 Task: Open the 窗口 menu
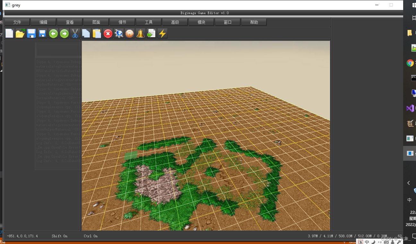coord(228,22)
